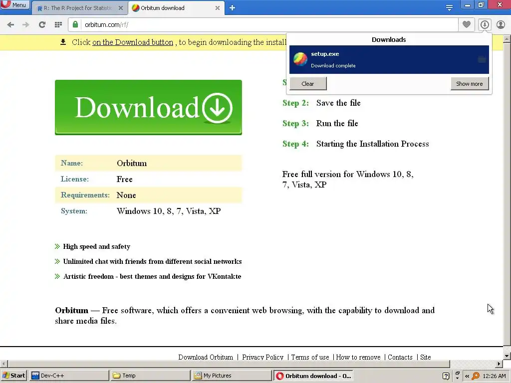Click Show more in Downloads popup

470,84
